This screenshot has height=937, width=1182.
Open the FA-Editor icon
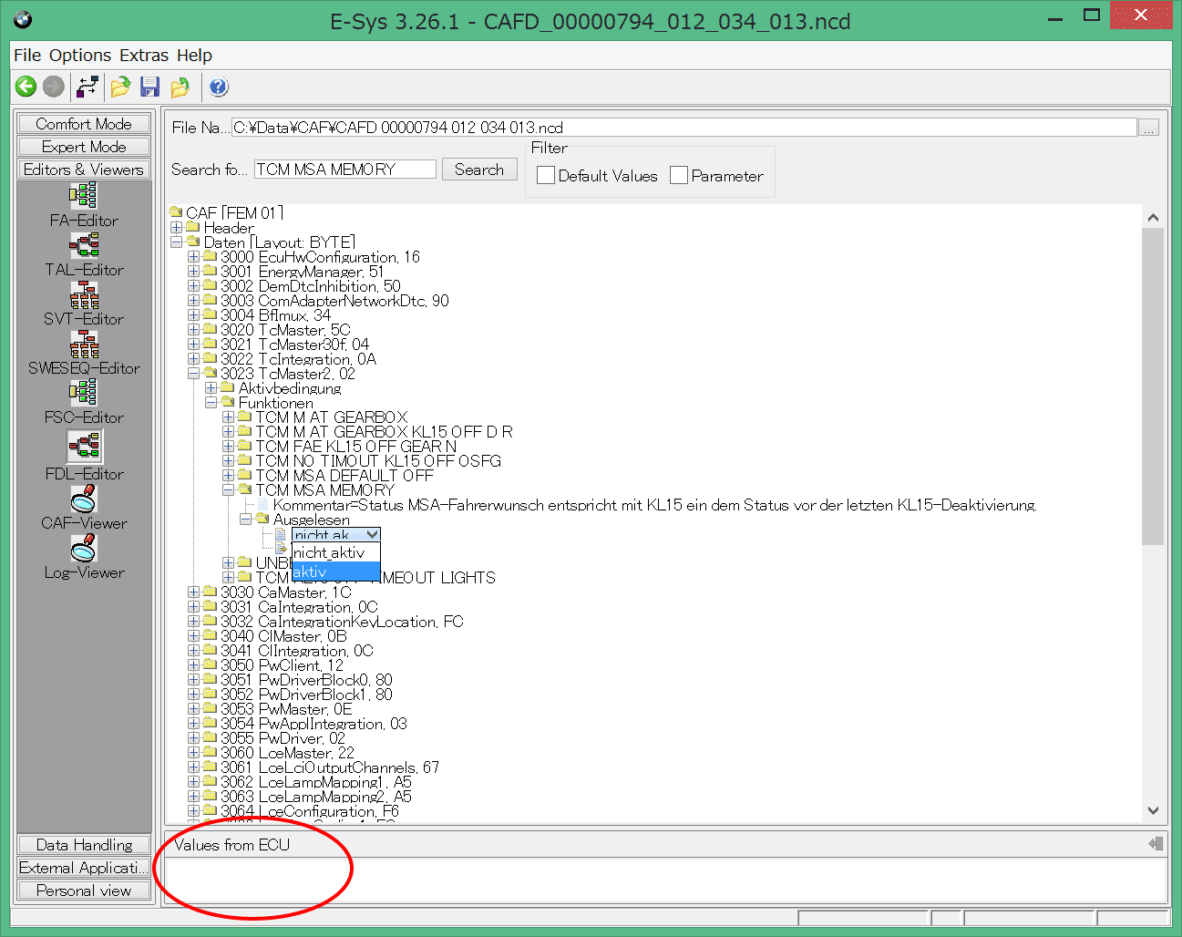pyautogui.click(x=84, y=195)
